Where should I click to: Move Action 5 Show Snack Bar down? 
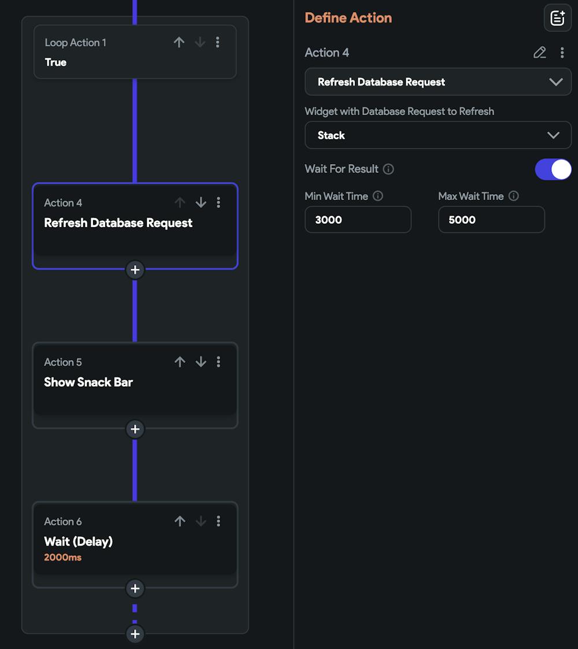pos(201,362)
